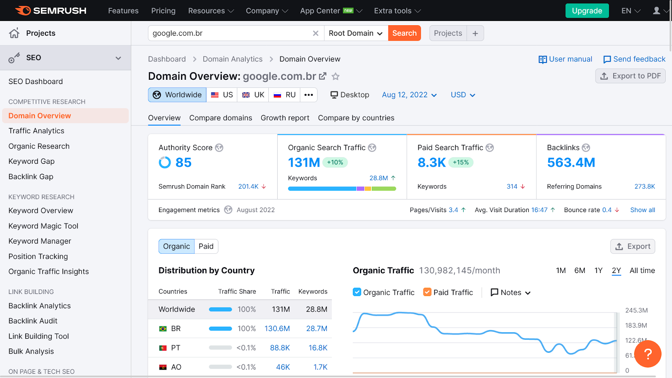The height and width of the screenshot is (378, 672).
Task: Open the Aug 12, 2022 date dropdown
Action: coord(409,95)
